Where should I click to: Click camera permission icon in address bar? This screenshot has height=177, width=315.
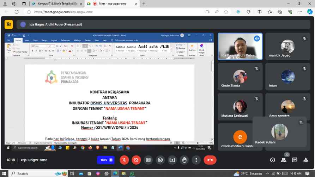207,12
